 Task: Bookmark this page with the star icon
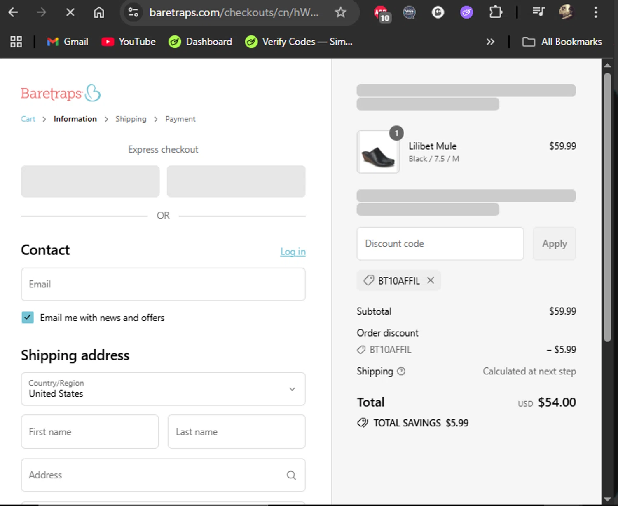point(340,12)
